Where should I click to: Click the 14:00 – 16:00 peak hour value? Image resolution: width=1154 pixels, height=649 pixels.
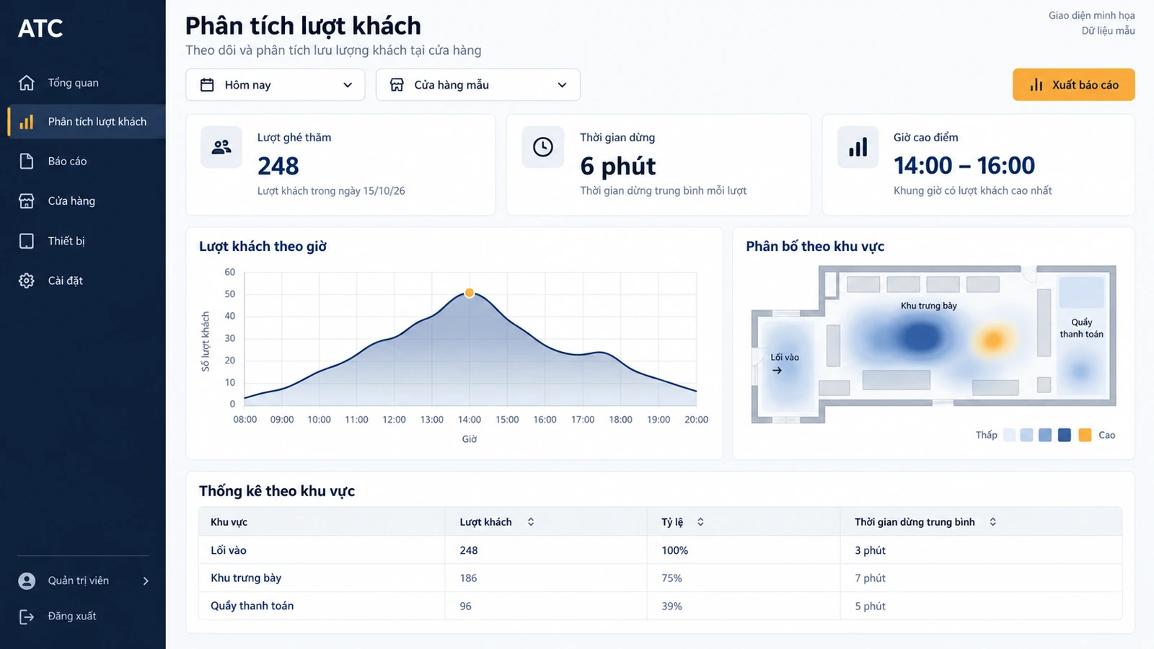[x=964, y=166]
